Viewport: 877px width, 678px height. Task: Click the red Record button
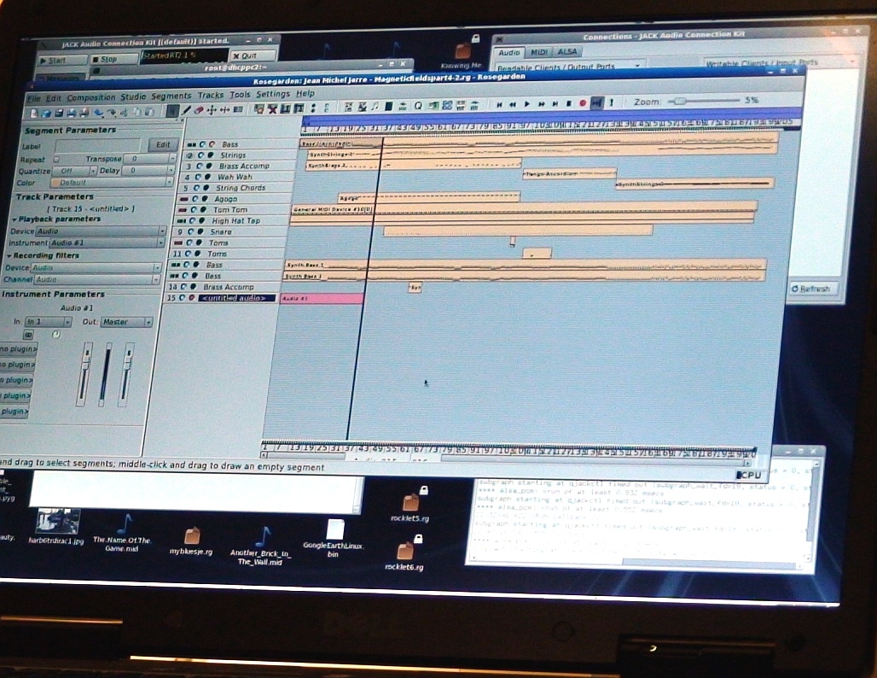point(583,103)
